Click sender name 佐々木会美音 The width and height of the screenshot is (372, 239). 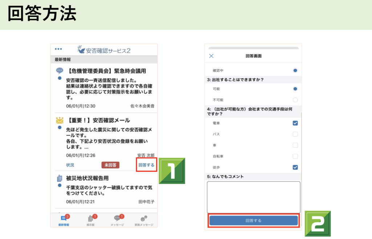(x=142, y=106)
